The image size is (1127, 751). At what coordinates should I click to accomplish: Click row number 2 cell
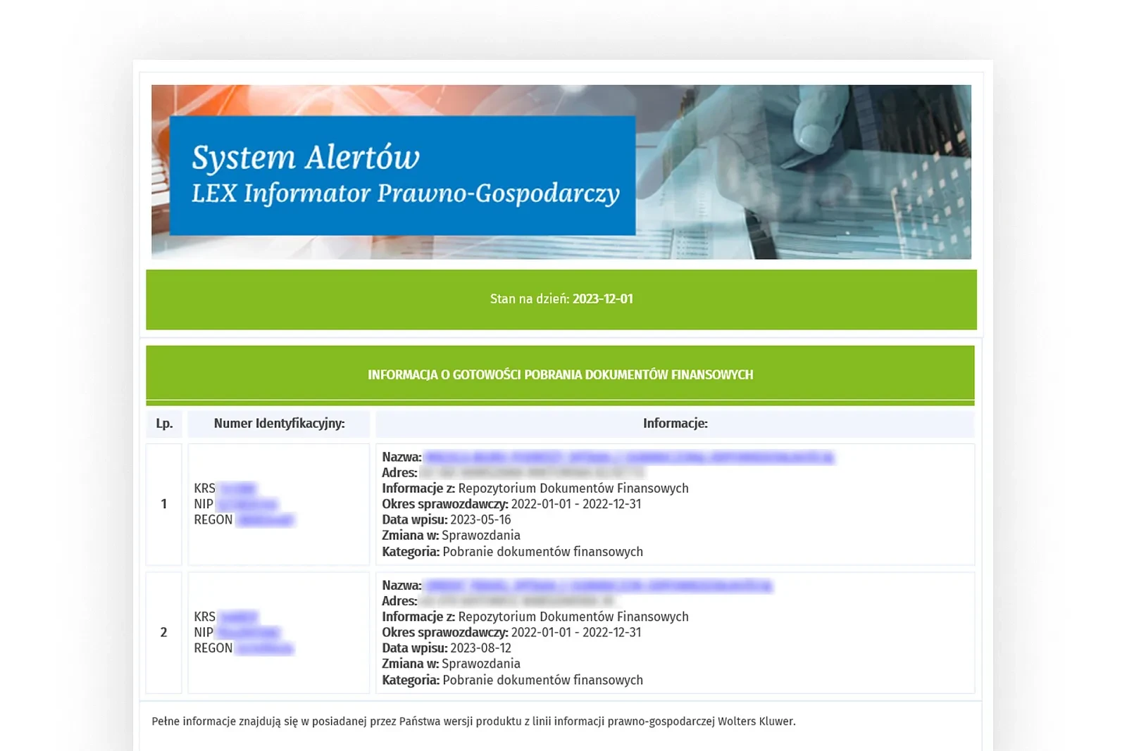pyautogui.click(x=164, y=632)
